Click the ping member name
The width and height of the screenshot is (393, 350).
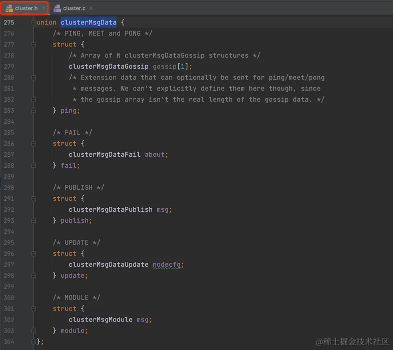coord(69,111)
